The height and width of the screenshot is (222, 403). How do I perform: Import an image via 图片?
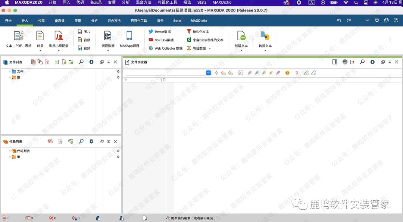point(84,32)
